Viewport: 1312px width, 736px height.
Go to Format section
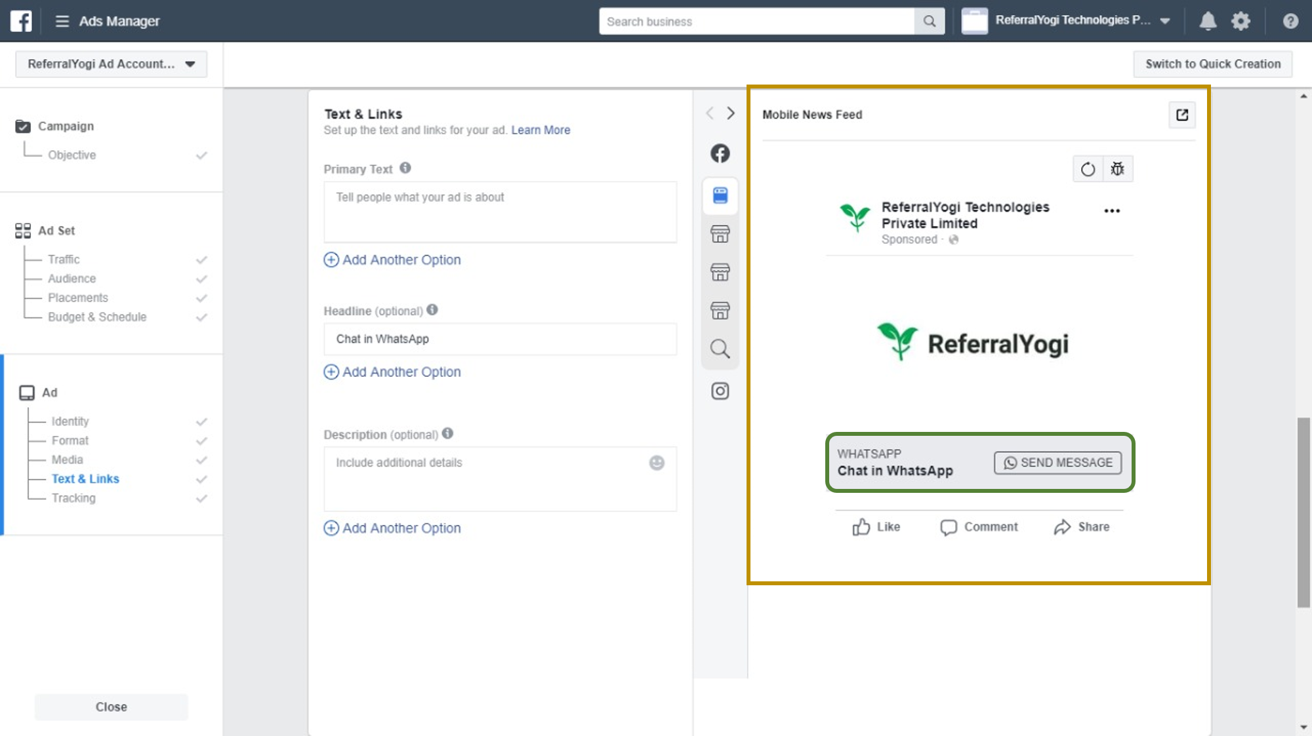70,440
